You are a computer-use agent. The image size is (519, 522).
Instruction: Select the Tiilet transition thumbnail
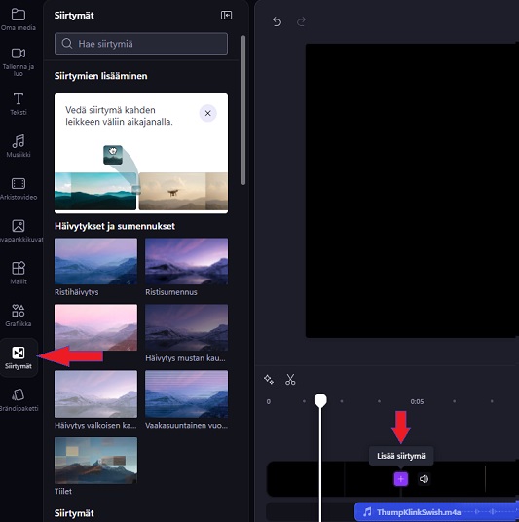pyautogui.click(x=95, y=461)
